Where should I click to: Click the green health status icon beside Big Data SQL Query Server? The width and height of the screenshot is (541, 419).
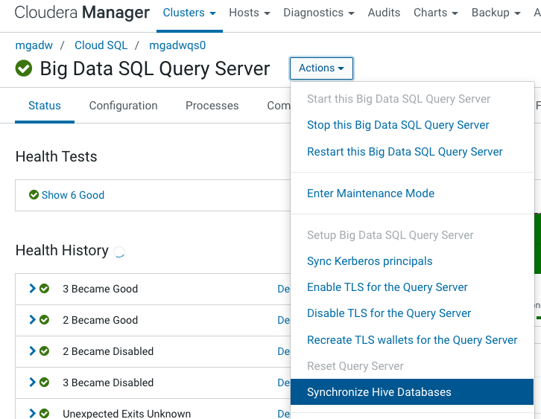[23, 68]
